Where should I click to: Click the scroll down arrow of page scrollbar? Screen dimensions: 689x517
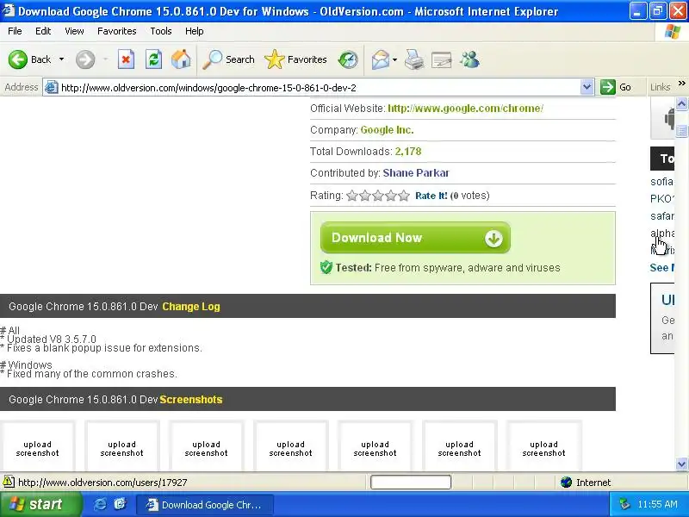(681, 464)
